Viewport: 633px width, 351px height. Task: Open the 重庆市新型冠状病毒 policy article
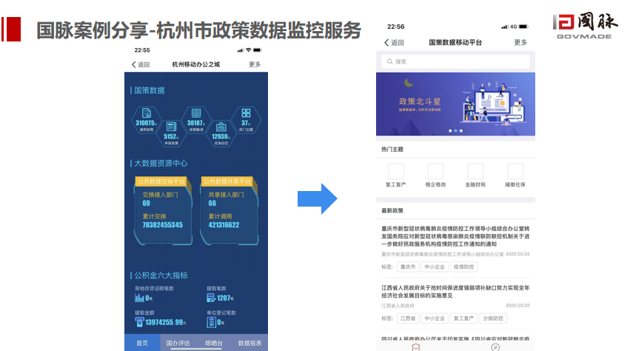tap(455, 236)
